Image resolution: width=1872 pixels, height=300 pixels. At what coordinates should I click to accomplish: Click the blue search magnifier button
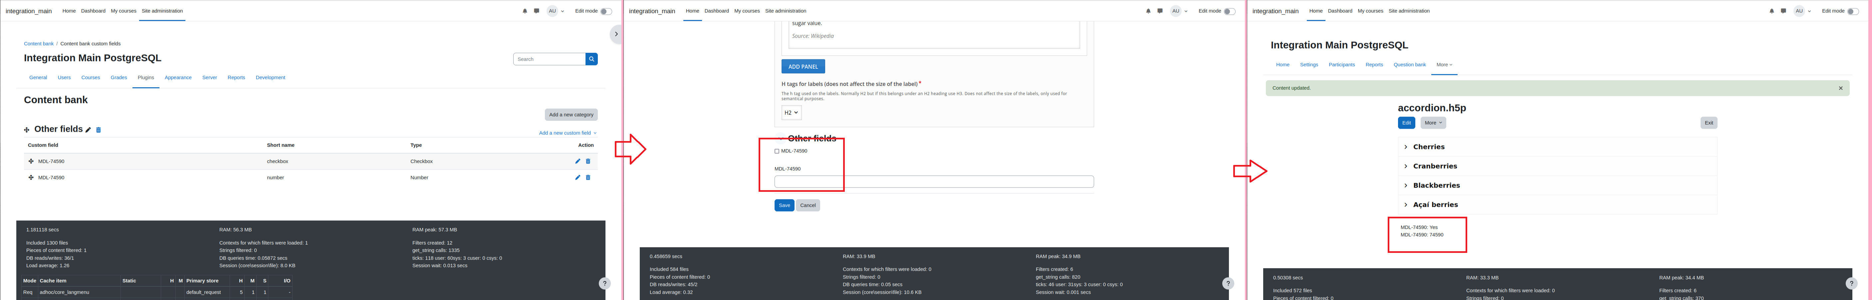tap(591, 59)
